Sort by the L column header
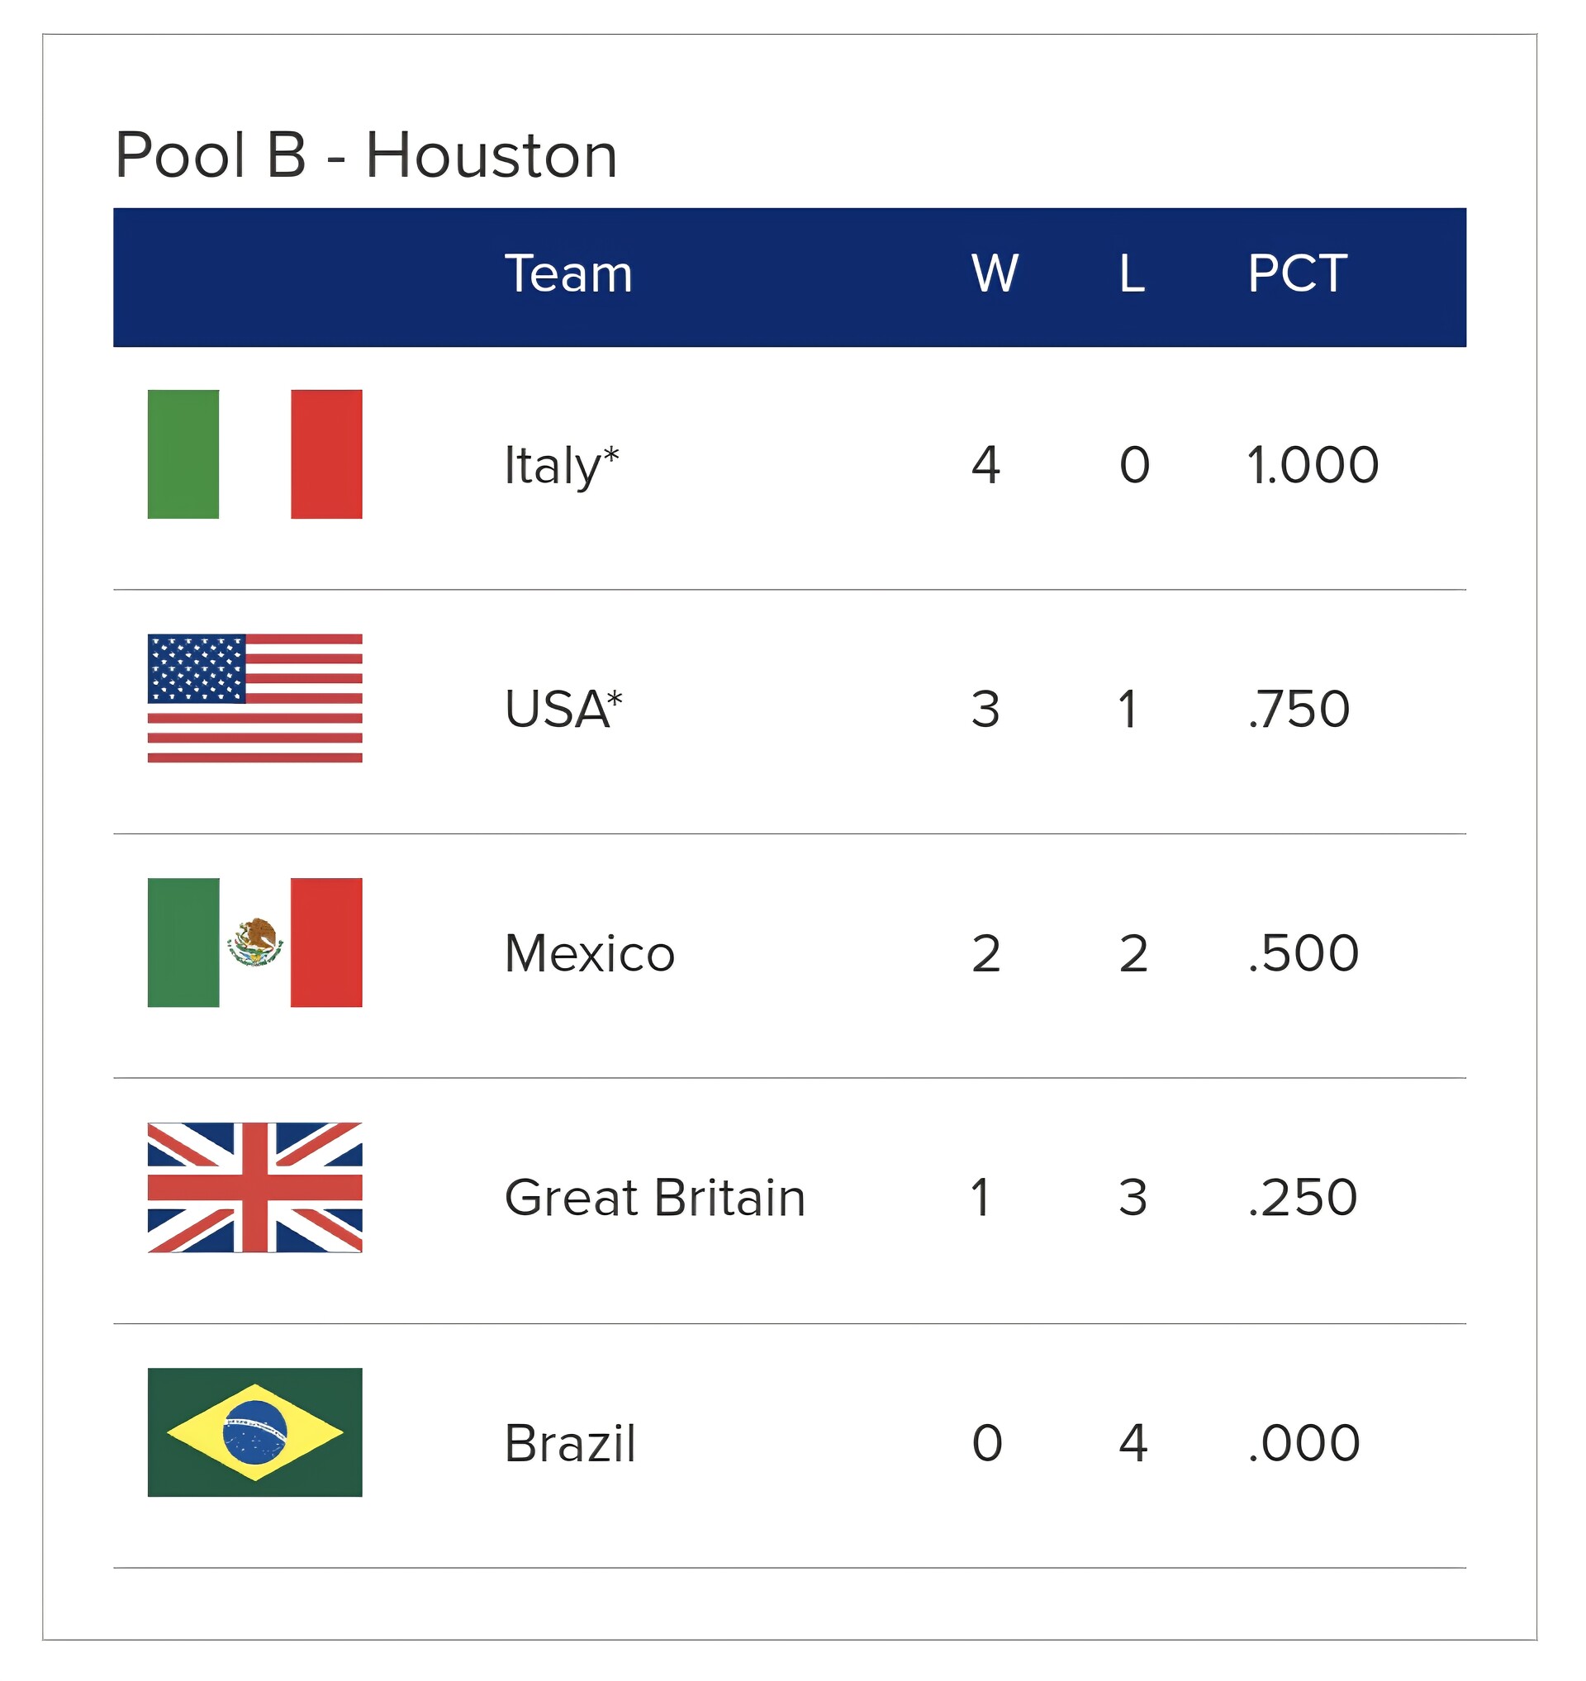Screen dimensions: 1586x1681 1131,274
